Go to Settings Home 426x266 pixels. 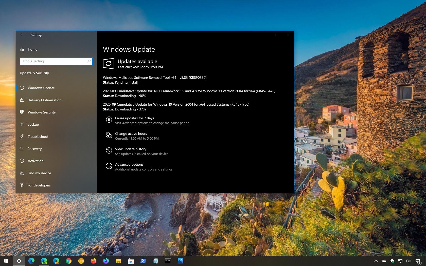point(32,49)
